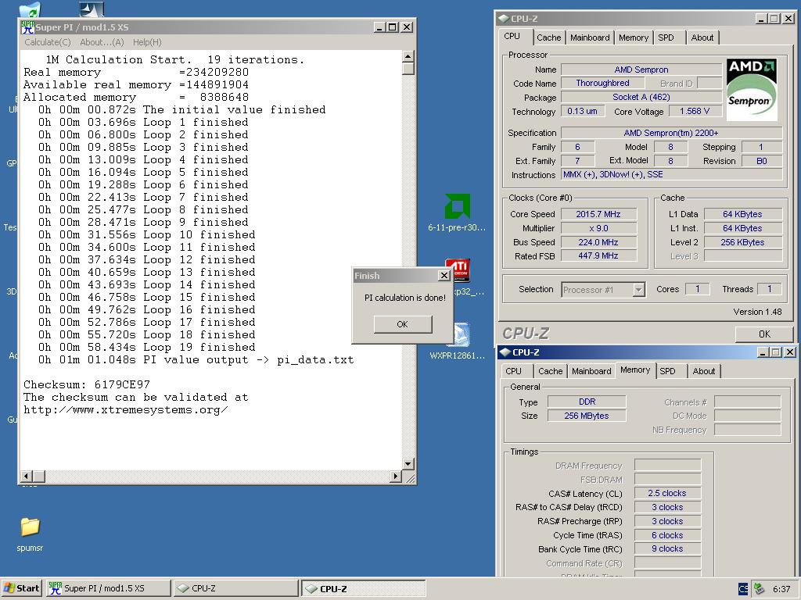Click the Rated FSB 447.9 MHz field
This screenshot has width=801, height=600.
(x=598, y=255)
